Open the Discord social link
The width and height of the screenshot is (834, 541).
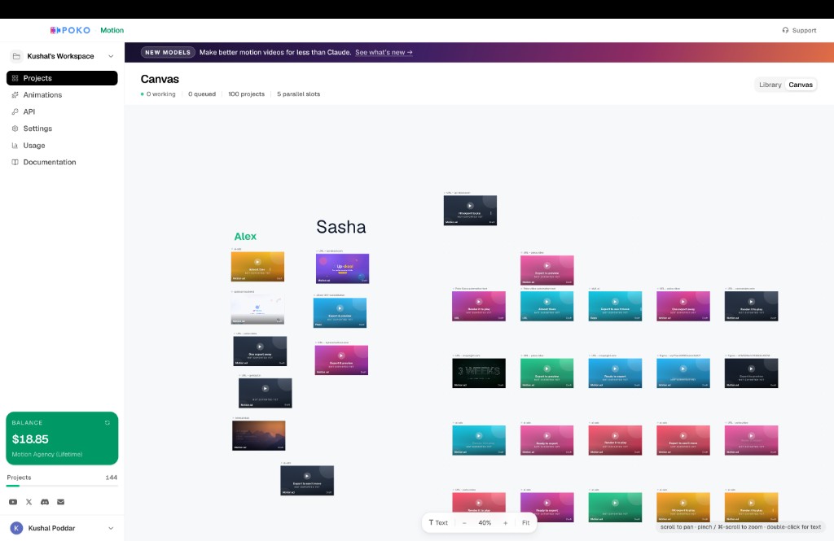(45, 502)
